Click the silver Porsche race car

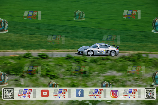[x=98, y=49]
